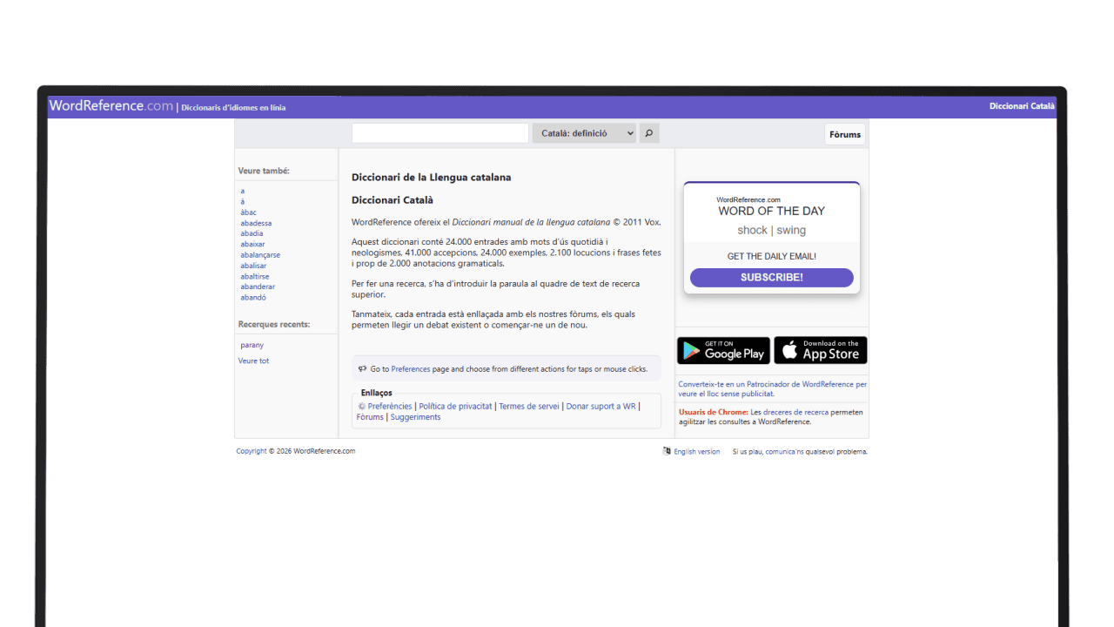
Task: Open the Suggeriments link
Action: (415, 417)
